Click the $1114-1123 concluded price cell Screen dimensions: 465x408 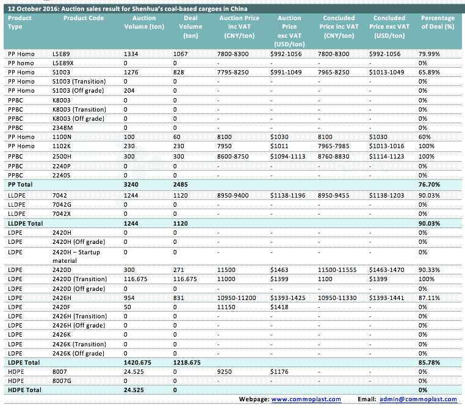pyautogui.click(x=386, y=157)
